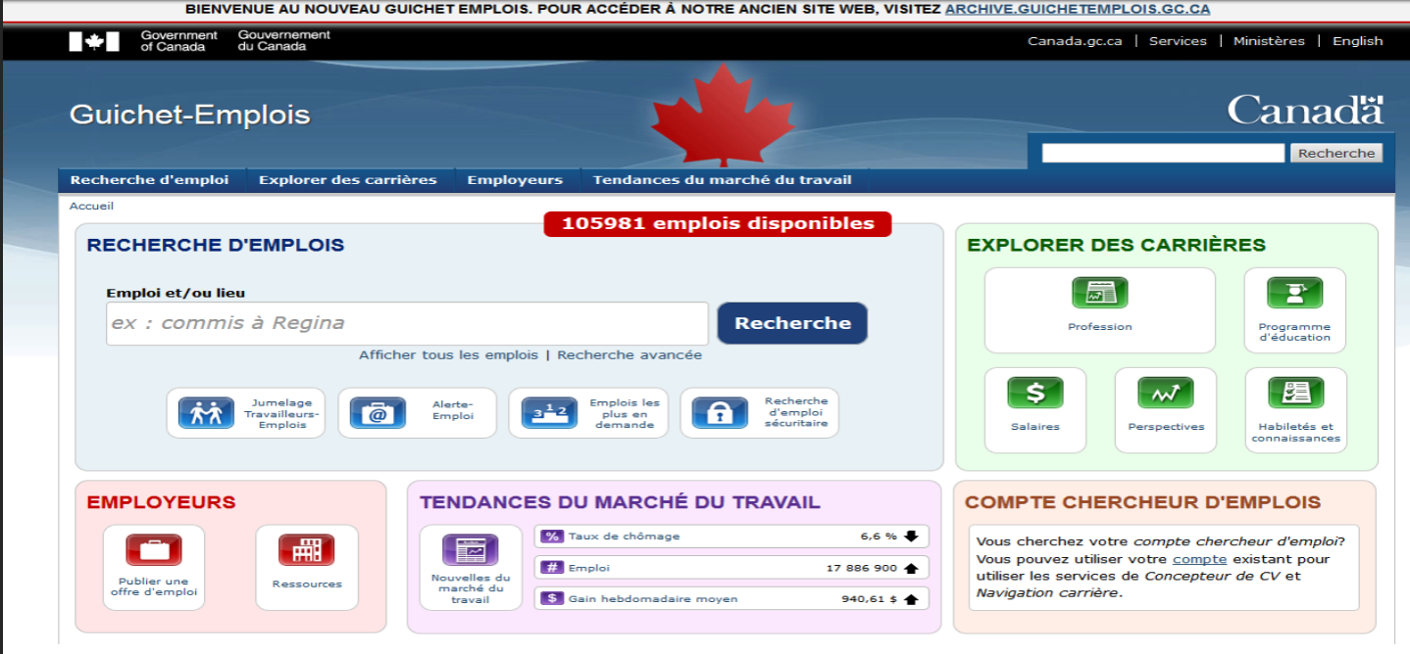This screenshot has width=1410, height=654.
Task: Click the Canadian flag icon in header
Action: 94,41
